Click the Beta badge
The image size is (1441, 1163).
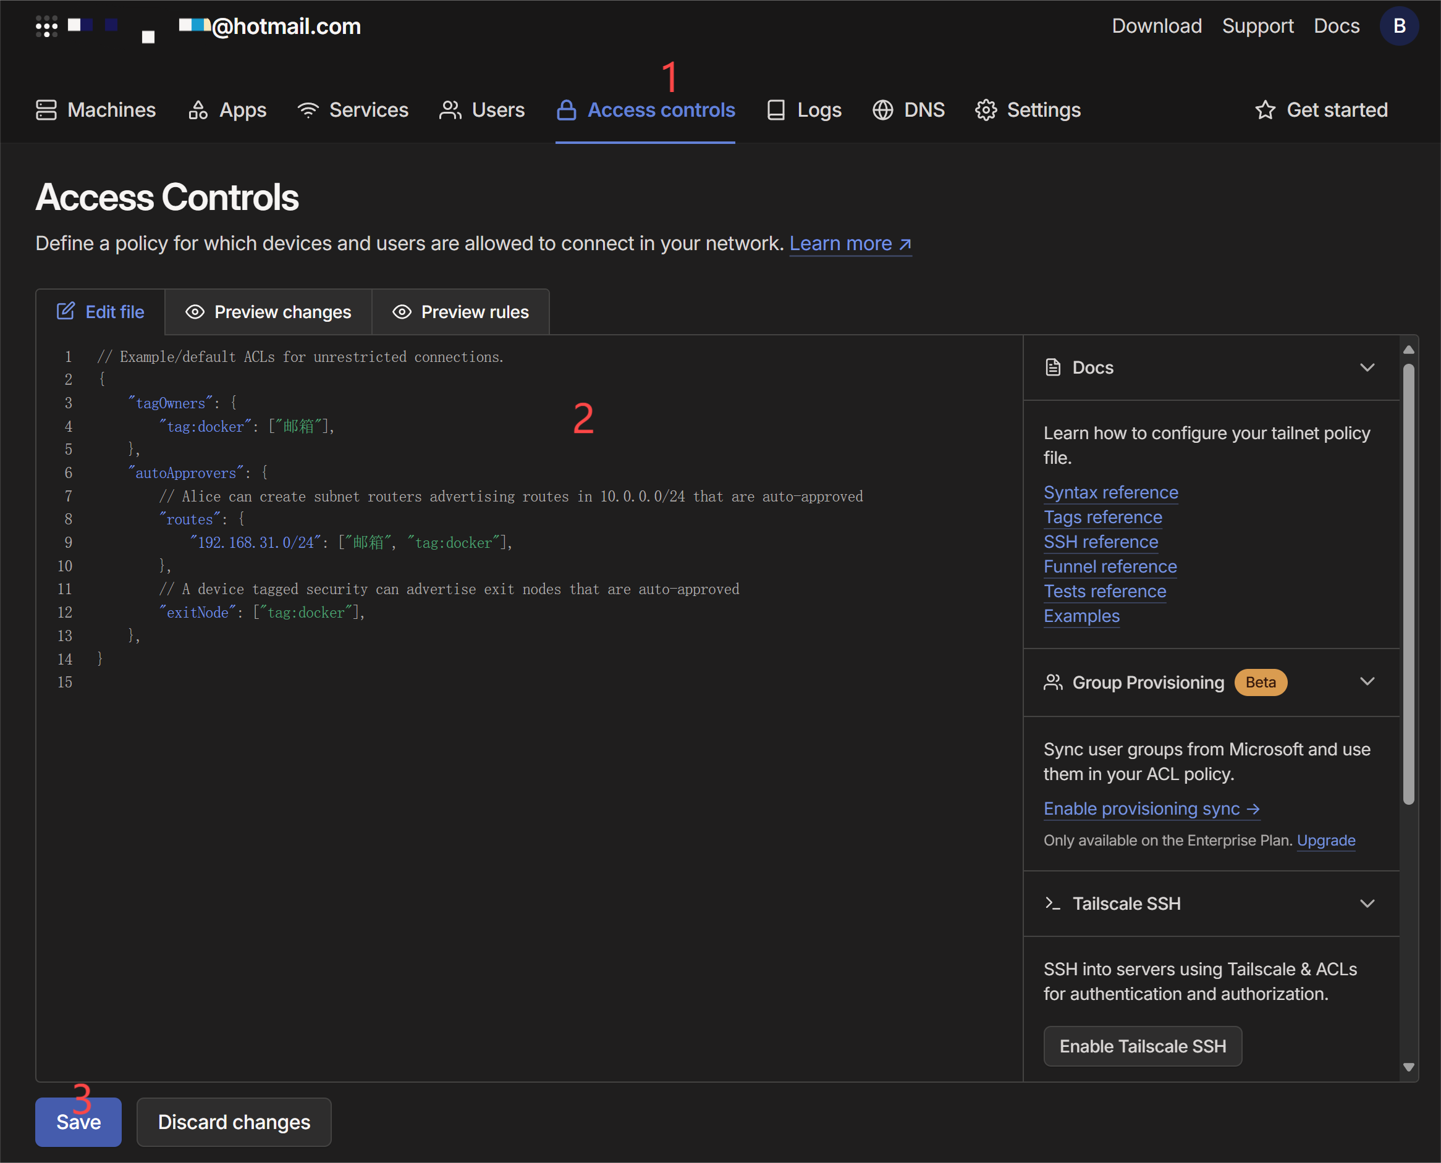coord(1260,682)
